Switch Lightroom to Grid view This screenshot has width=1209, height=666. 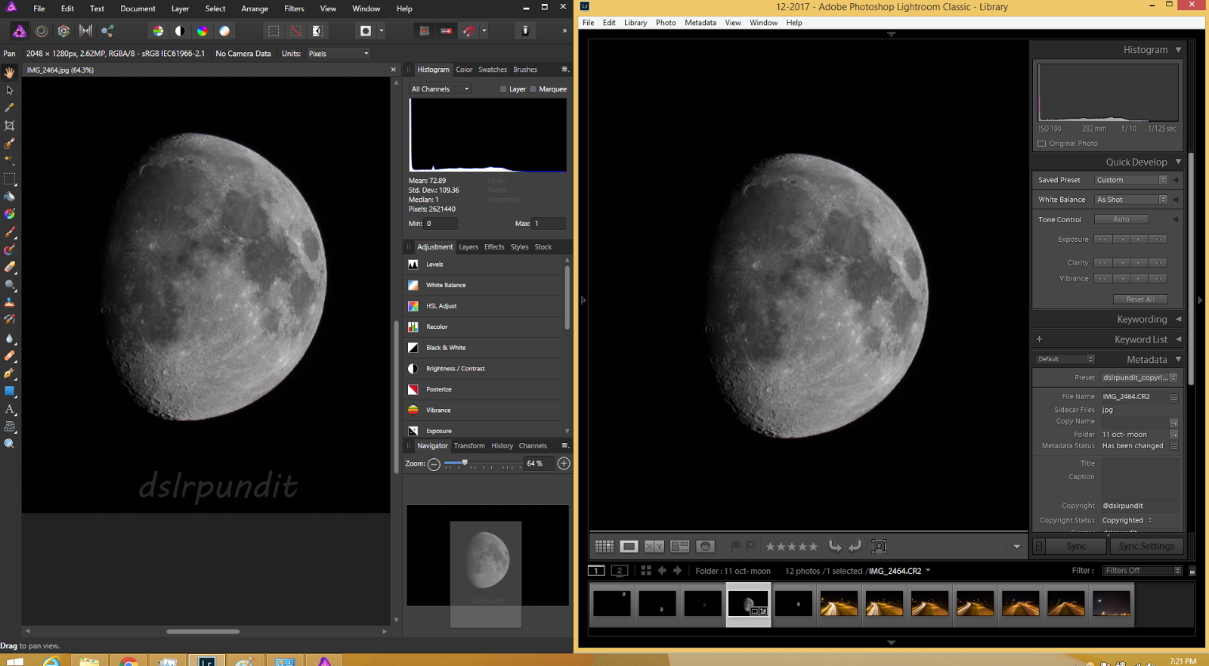604,547
